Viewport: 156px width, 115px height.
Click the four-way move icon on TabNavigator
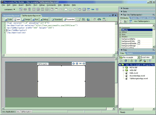tap(77, 64)
